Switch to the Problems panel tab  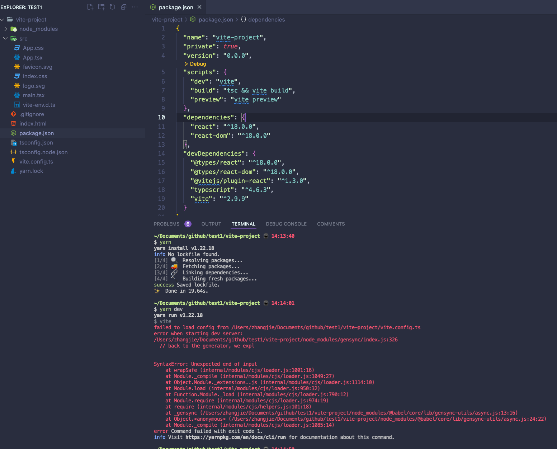pyautogui.click(x=166, y=224)
